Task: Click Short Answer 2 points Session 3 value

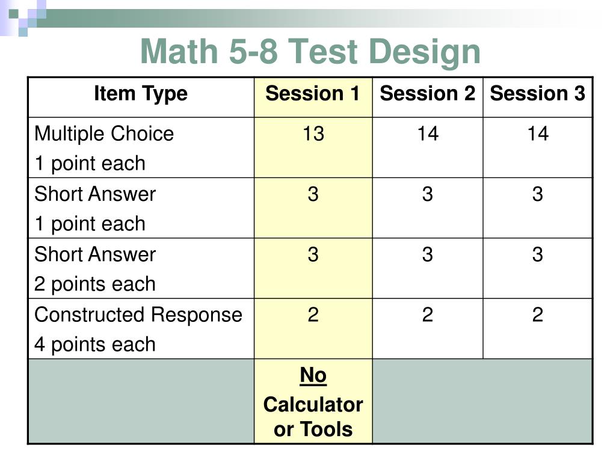Action: [537, 254]
